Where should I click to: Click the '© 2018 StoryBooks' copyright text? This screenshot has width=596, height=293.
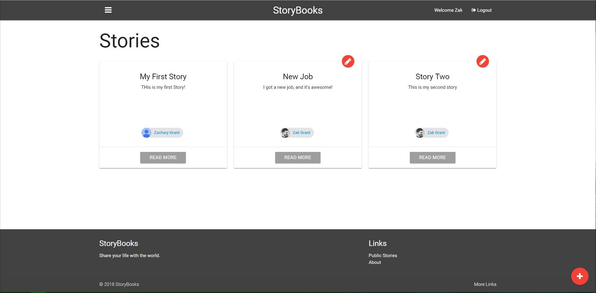(119, 284)
